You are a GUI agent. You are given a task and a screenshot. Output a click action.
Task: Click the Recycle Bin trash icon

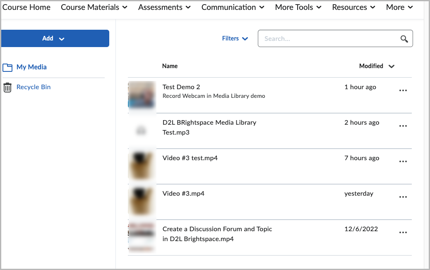click(7, 88)
